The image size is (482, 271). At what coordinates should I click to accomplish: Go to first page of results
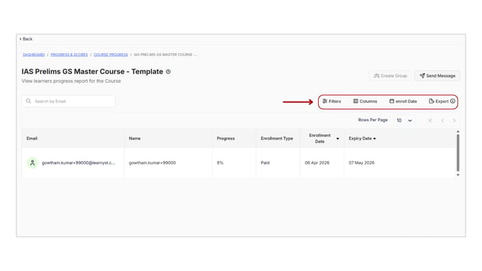point(430,121)
